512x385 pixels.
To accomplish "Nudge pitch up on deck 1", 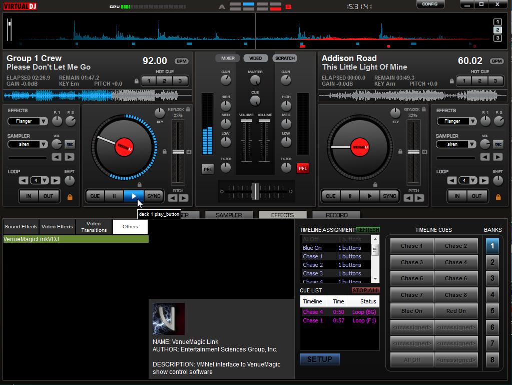I will point(184,198).
